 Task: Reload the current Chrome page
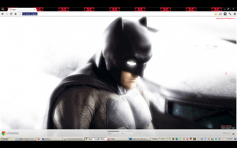(11, 14)
